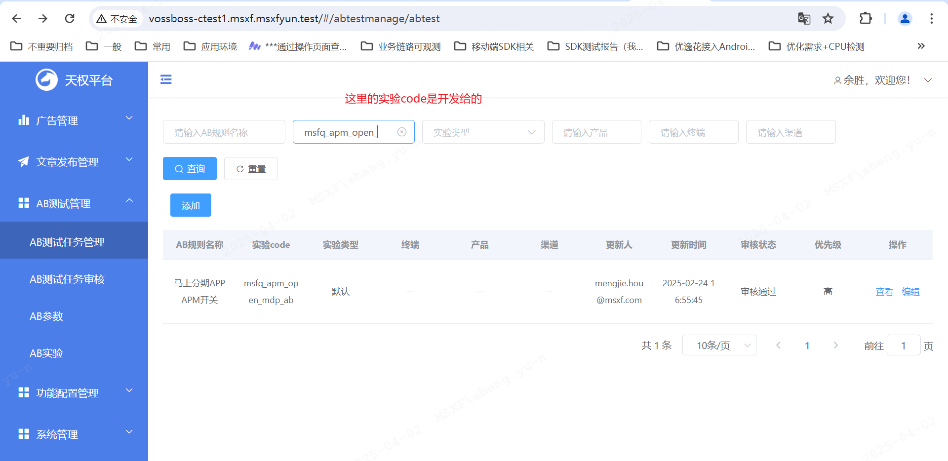This screenshot has width=948, height=461.
Task: Click the 共 1 条 total count text
Action: pyautogui.click(x=656, y=346)
